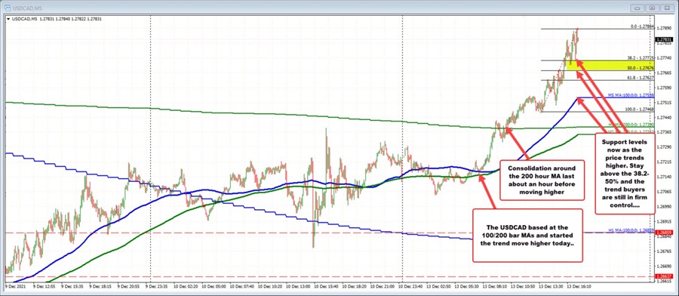Image resolution: width=679 pixels, height=296 pixels.
Task: Click the red price tag 1.26859 on the axis
Action: coord(664,233)
